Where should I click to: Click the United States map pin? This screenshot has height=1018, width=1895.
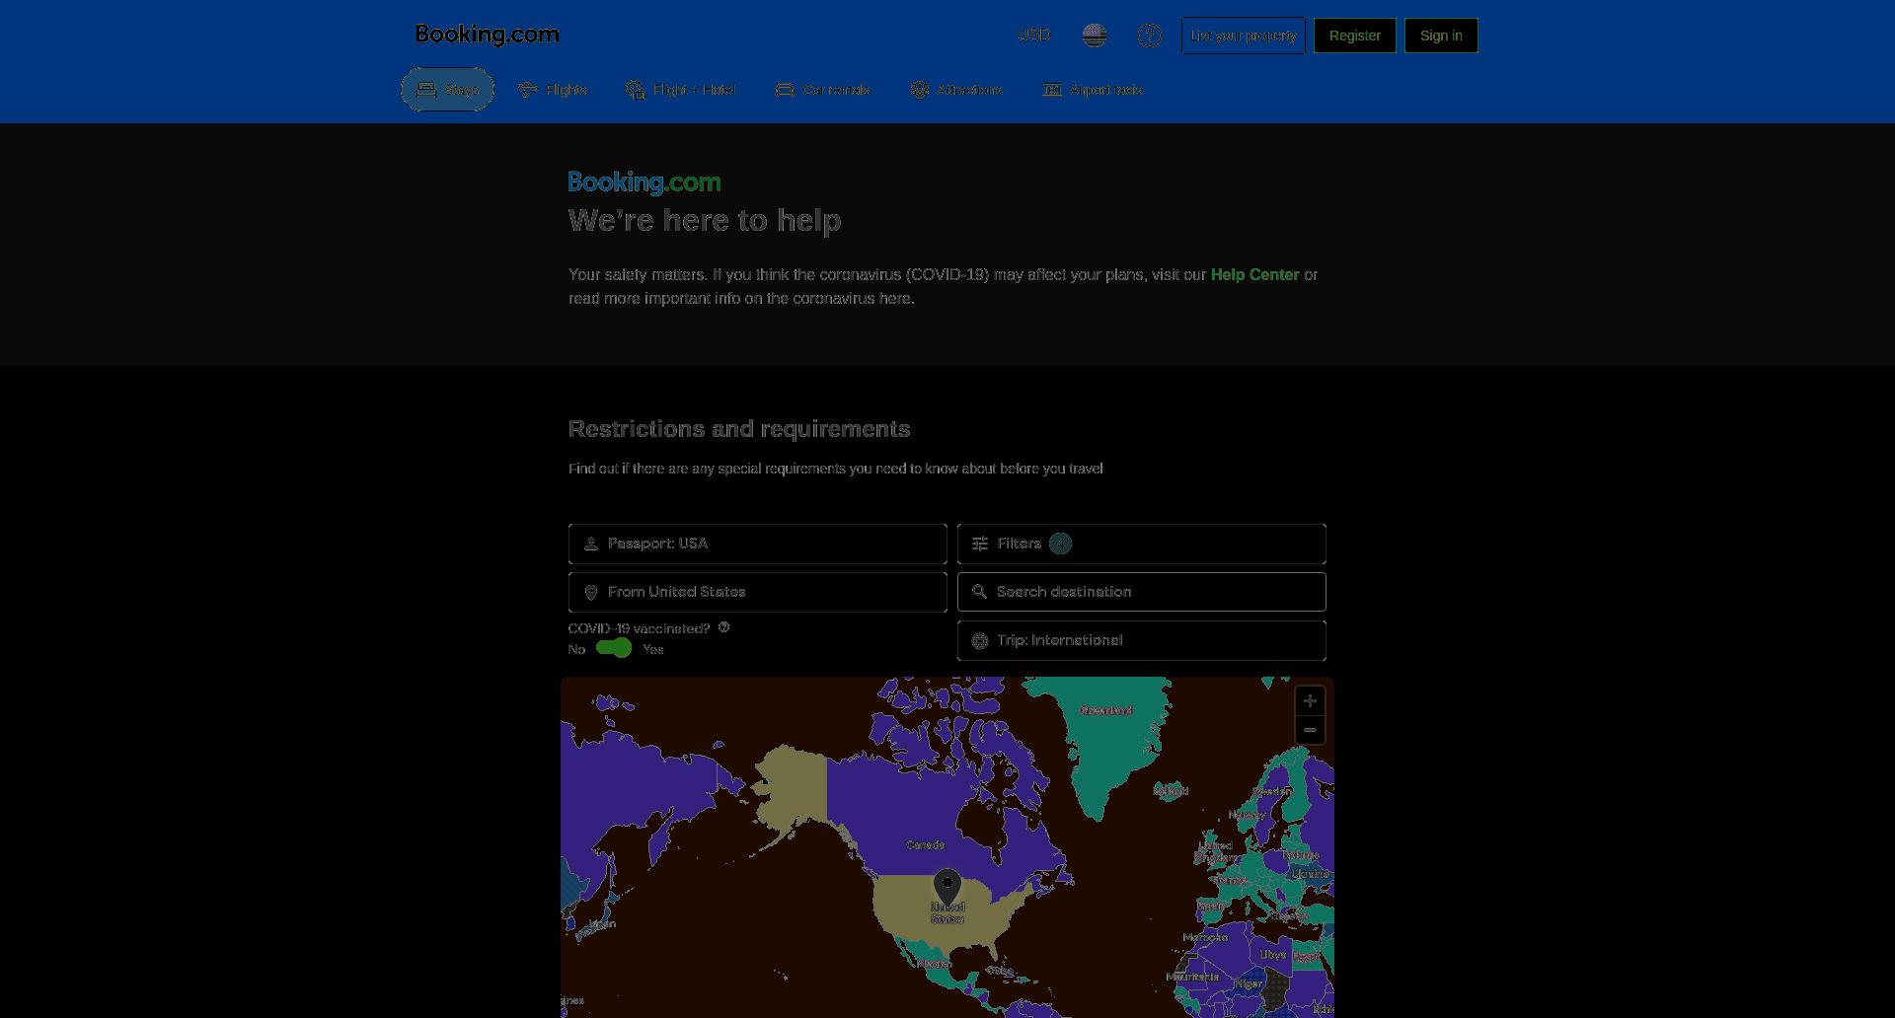pos(947,886)
